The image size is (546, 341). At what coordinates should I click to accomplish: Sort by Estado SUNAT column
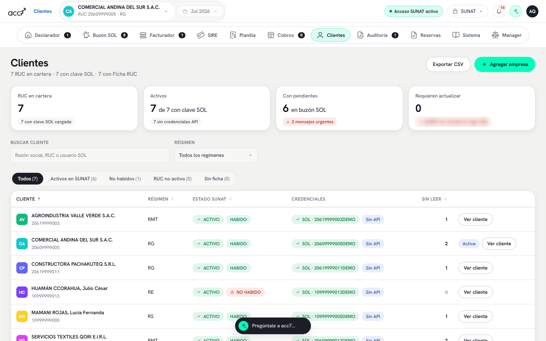tap(212, 199)
